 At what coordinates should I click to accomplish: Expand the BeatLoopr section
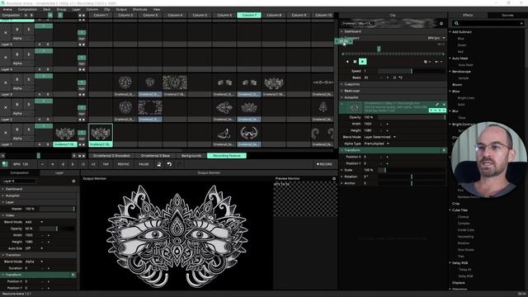pyautogui.click(x=393, y=91)
